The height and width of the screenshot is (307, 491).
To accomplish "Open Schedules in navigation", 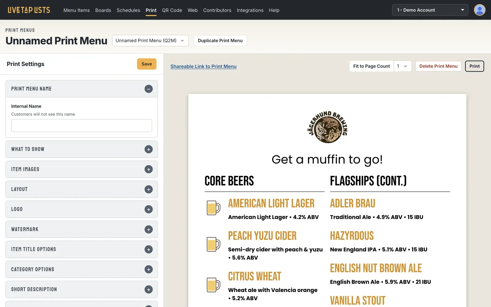I will click(x=128, y=10).
